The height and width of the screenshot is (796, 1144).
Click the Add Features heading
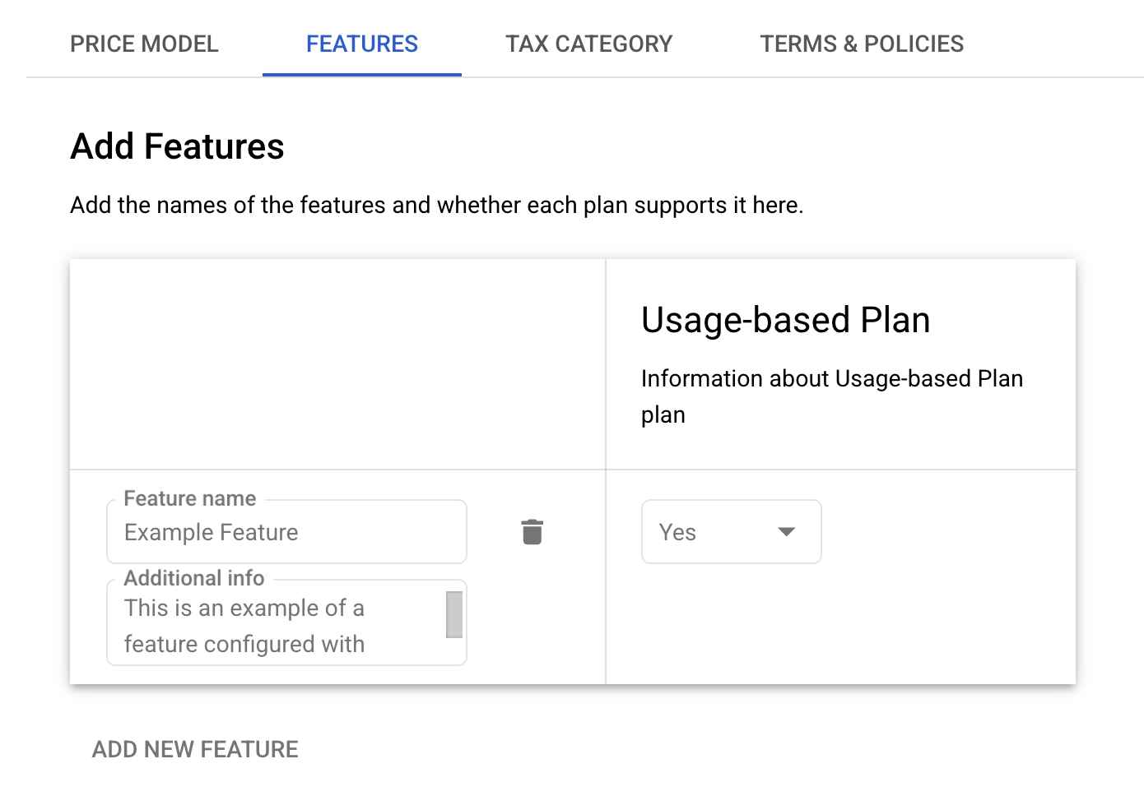click(177, 146)
